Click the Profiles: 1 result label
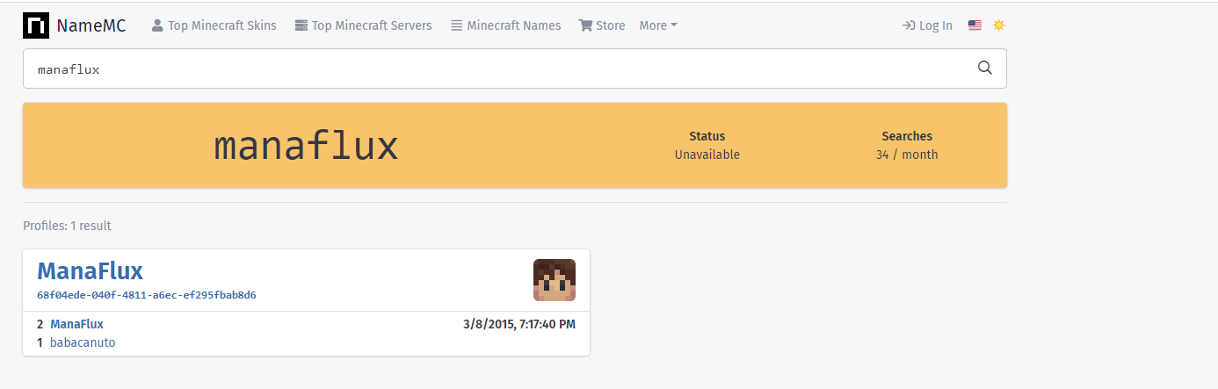 coord(67,226)
